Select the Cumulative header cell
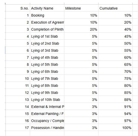This screenshot has height=136, width=138. coord(116,8)
